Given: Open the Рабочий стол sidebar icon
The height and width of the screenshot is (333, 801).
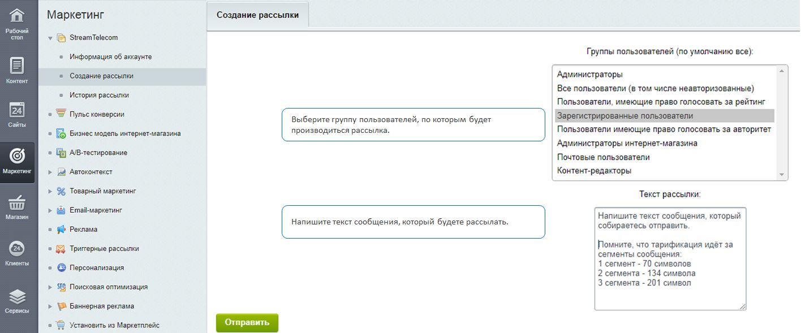Looking at the screenshot, I should 17,16.
